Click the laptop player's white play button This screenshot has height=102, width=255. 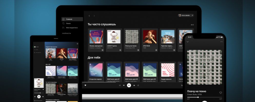[129, 85]
